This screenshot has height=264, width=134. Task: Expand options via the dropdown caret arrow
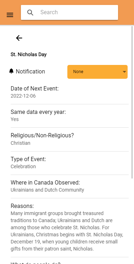click(124, 72)
